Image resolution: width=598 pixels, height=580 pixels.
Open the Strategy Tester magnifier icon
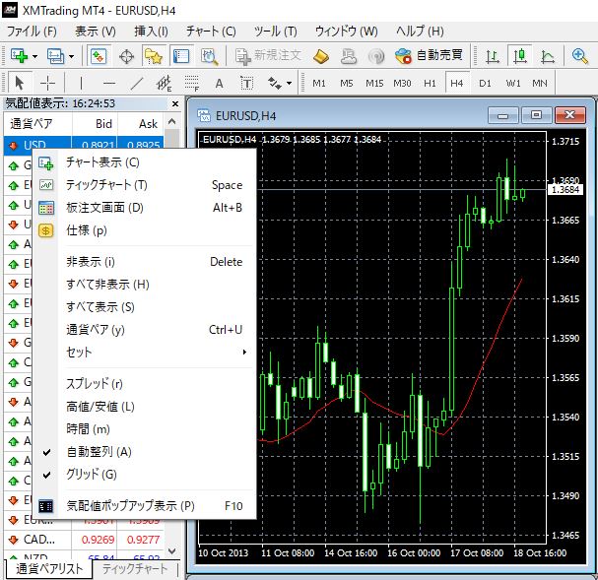(209, 56)
